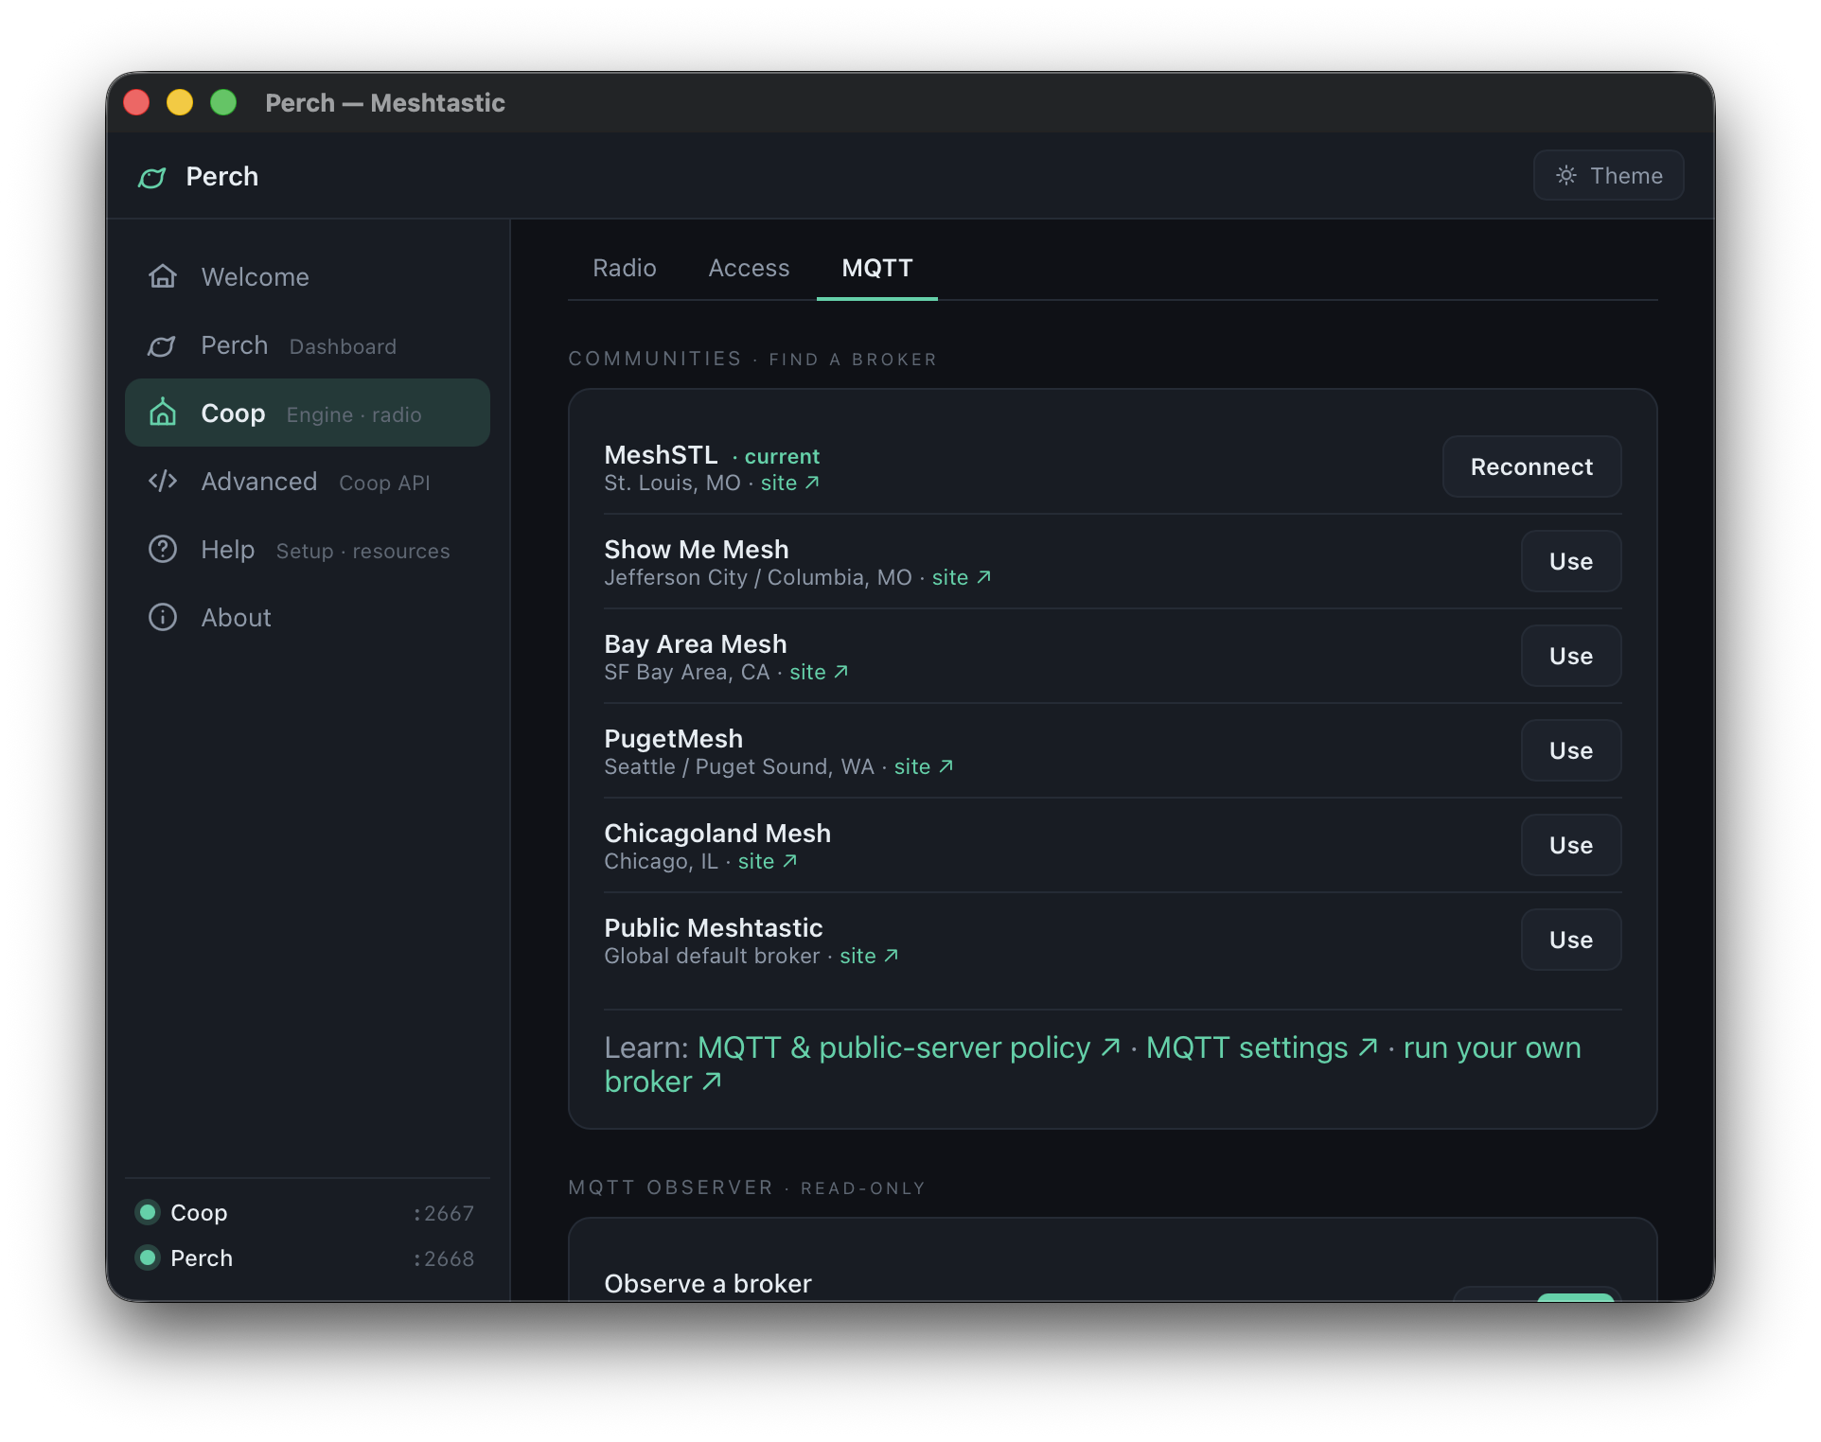This screenshot has width=1821, height=1442.
Task: Open Advanced Coop API via code-brackets icon
Action: pyautogui.click(x=163, y=482)
